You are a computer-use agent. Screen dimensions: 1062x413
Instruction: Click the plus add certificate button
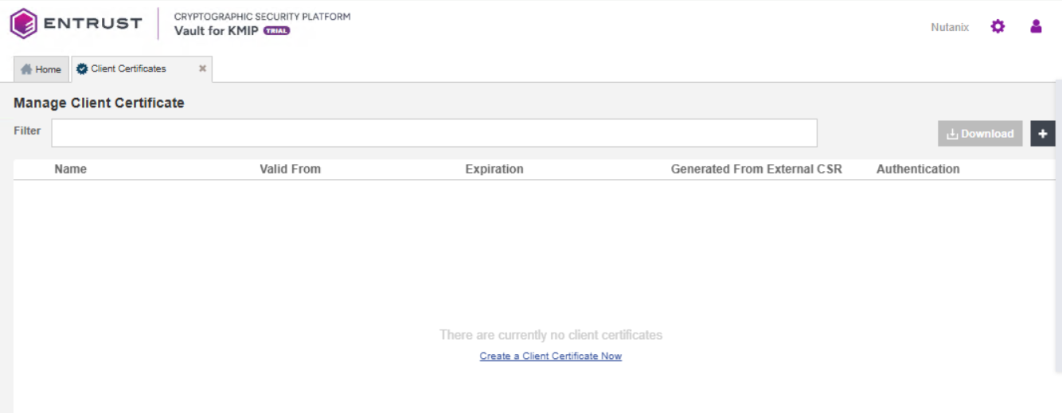coord(1043,134)
